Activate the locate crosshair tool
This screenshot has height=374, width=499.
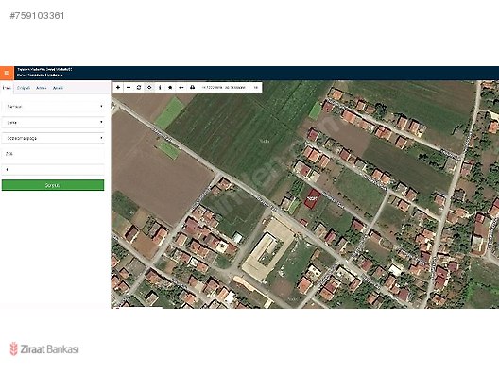point(149,87)
